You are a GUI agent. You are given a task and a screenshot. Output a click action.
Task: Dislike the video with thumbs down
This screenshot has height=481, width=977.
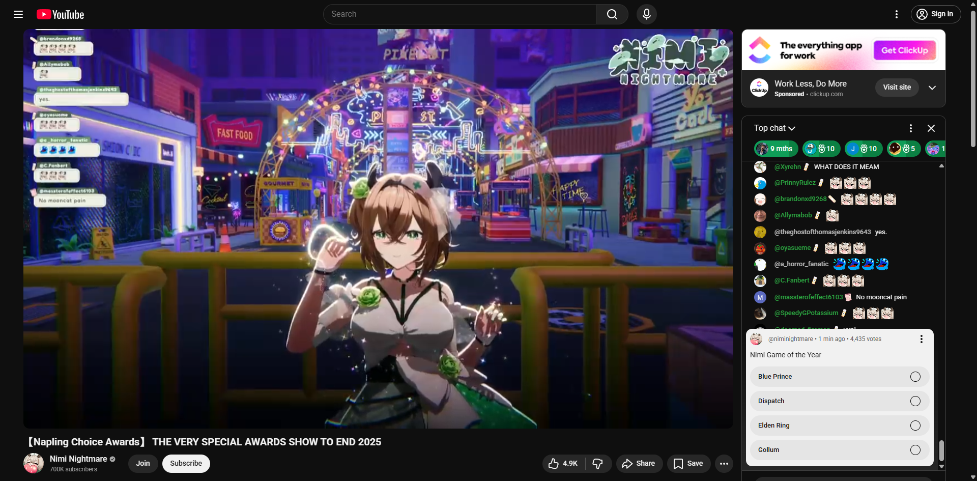pyautogui.click(x=598, y=464)
